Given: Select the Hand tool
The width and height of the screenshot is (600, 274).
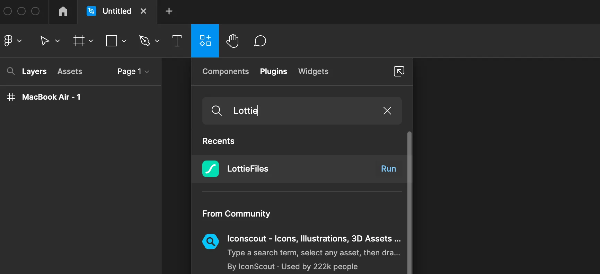Looking at the screenshot, I should (232, 41).
